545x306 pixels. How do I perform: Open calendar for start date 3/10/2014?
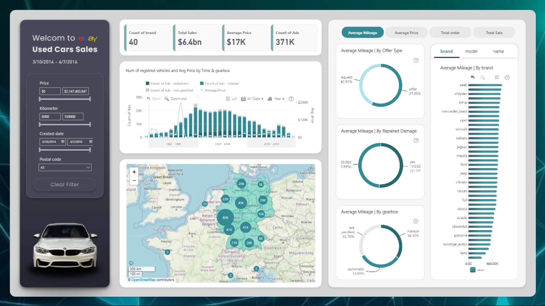click(x=63, y=141)
